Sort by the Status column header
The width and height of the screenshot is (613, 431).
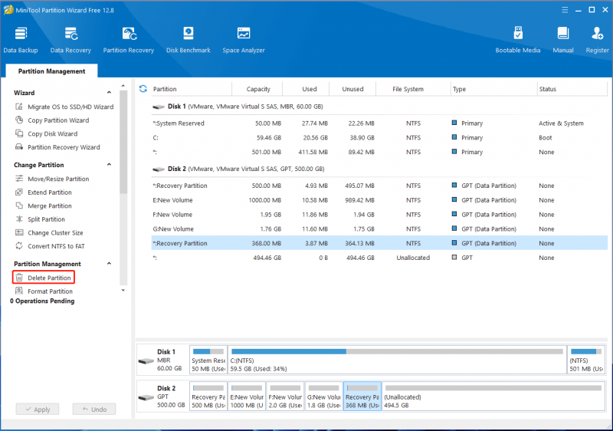point(572,89)
